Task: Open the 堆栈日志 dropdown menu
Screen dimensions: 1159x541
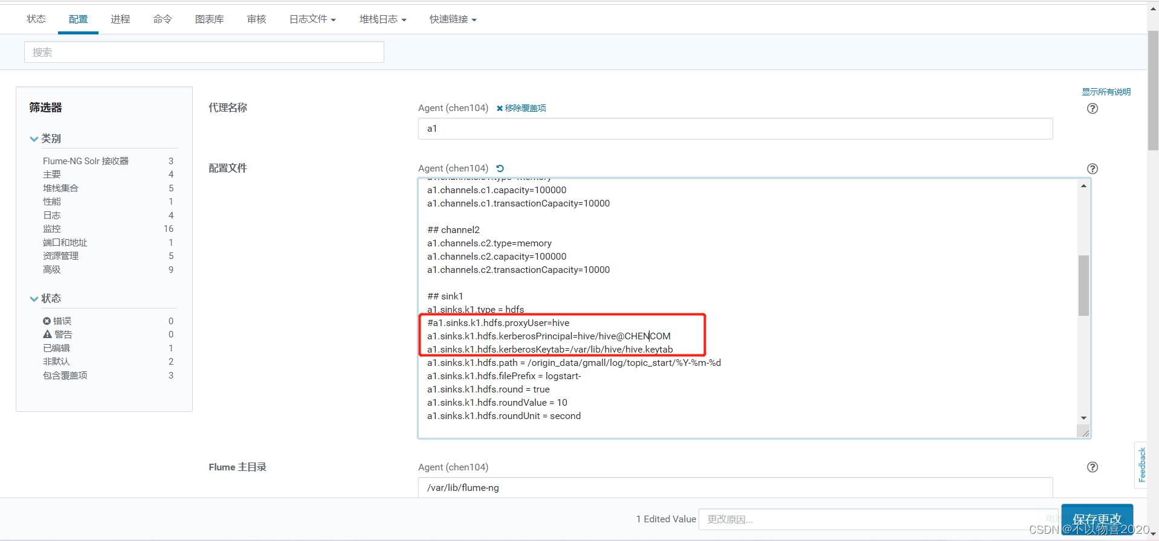Action: tap(383, 19)
